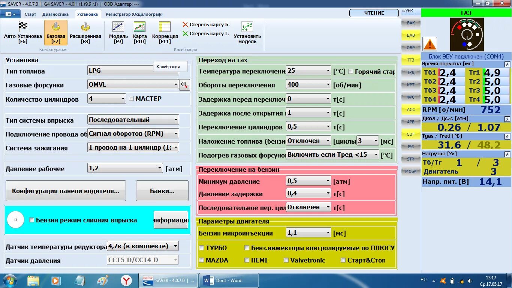This screenshot has height=288, width=512.
Task: Open Подогрев газовых форсунок dropdown
Action: click(x=333, y=154)
